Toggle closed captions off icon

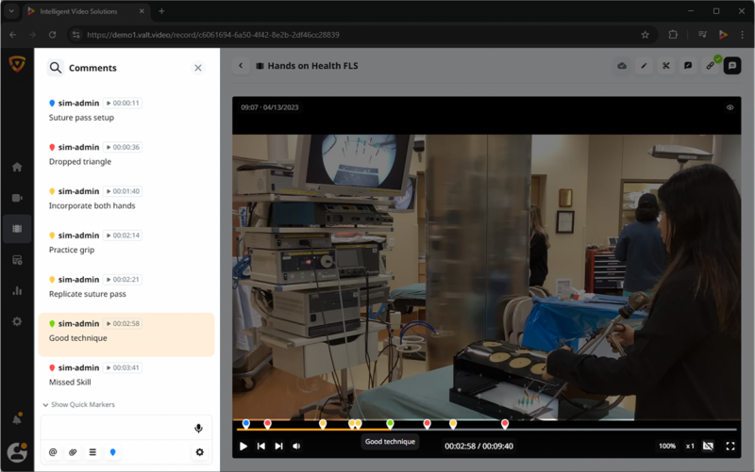tap(708, 447)
